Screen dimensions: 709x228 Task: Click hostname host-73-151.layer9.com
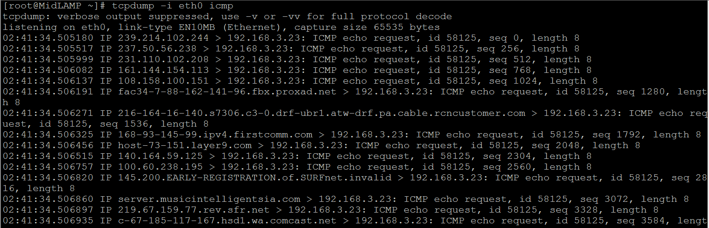pyautogui.click(x=185, y=145)
